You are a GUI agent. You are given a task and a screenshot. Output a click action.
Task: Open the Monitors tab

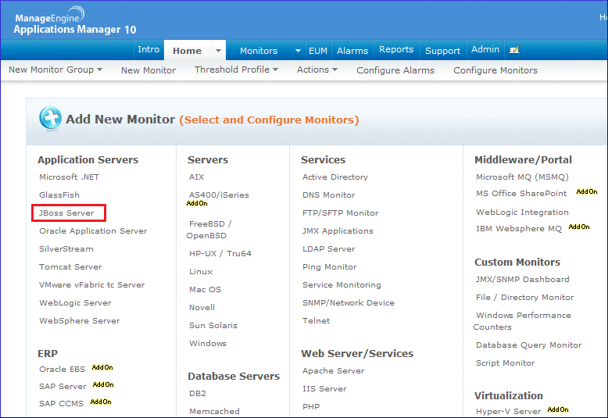click(259, 51)
